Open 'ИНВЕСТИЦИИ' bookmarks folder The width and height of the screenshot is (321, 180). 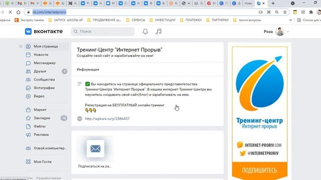(x=163, y=20)
